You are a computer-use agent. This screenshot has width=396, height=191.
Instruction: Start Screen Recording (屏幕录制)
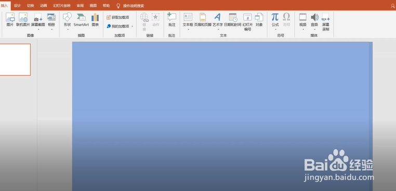[x=325, y=22]
